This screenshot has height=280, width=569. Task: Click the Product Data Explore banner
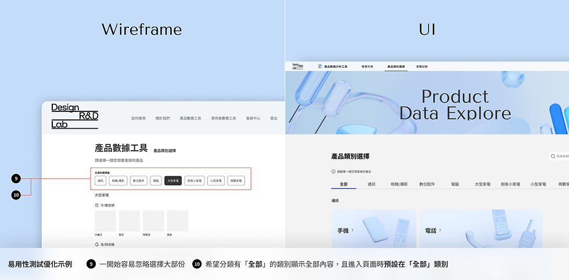point(427,103)
